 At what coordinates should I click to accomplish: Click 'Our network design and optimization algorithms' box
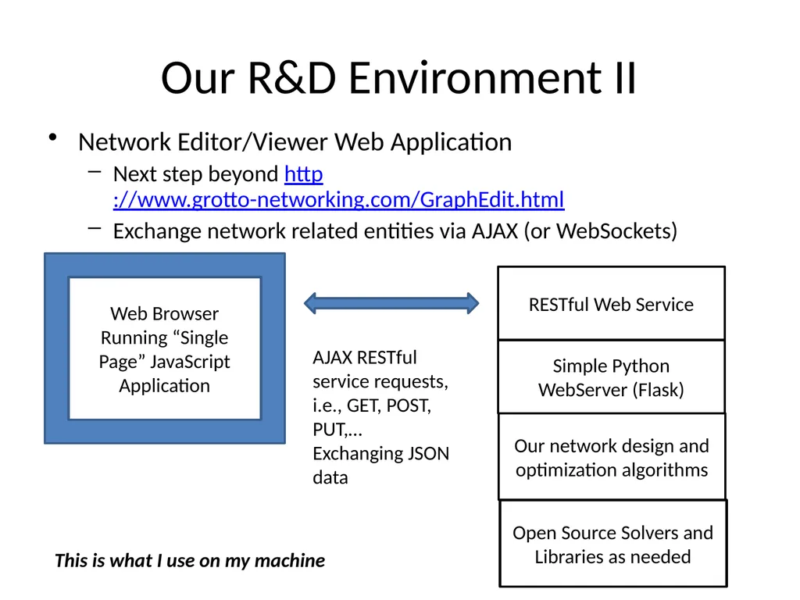tap(612, 457)
